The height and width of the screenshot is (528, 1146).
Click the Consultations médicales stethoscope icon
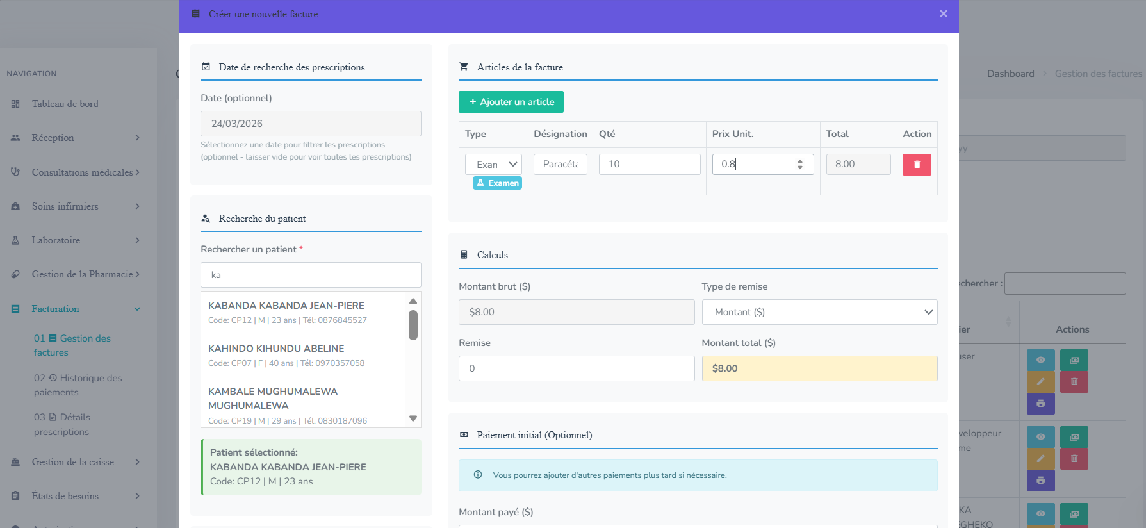tap(15, 172)
